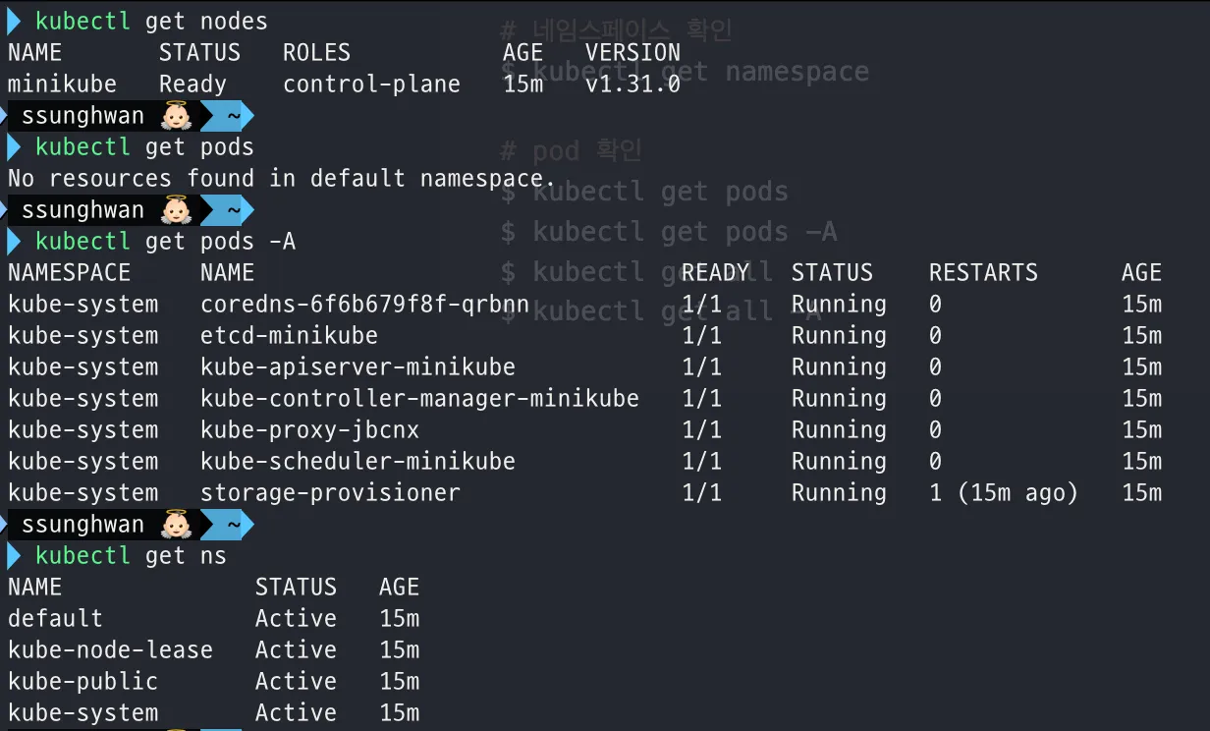Click the prompt arrow before 'kubectl get ns'

point(14,556)
